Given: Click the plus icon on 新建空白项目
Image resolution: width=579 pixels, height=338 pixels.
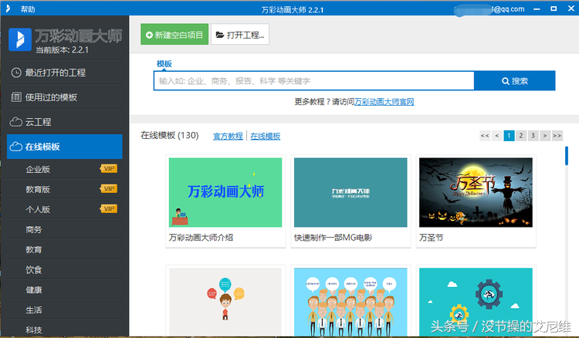Looking at the screenshot, I should coord(149,35).
